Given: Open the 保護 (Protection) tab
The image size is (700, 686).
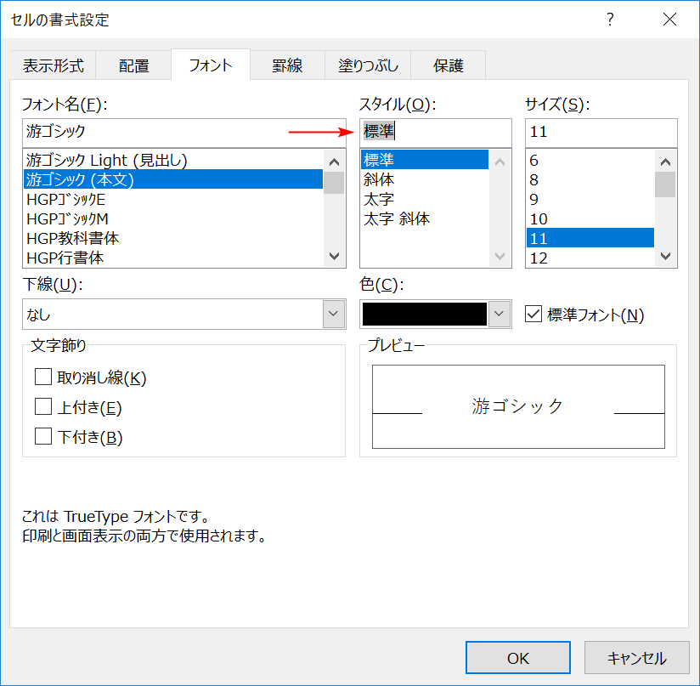Looking at the screenshot, I should pos(448,65).
